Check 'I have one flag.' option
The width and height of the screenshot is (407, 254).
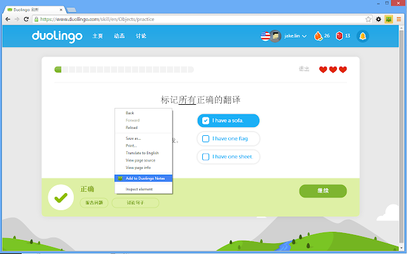pos(228,138)
